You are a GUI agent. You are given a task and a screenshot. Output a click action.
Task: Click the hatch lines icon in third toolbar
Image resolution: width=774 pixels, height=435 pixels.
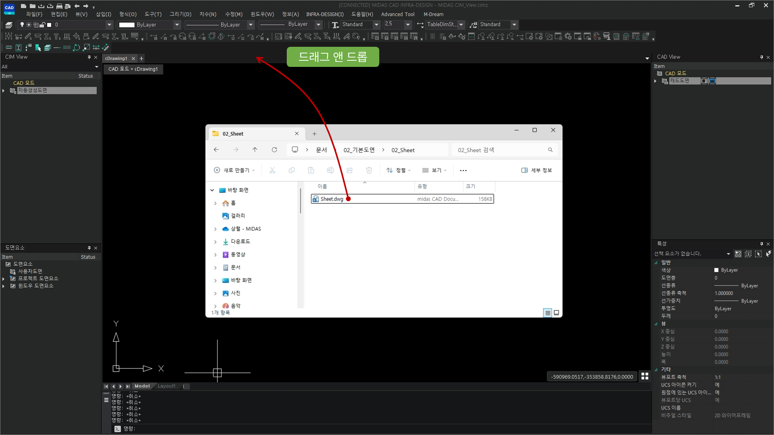tap(67, 48)
